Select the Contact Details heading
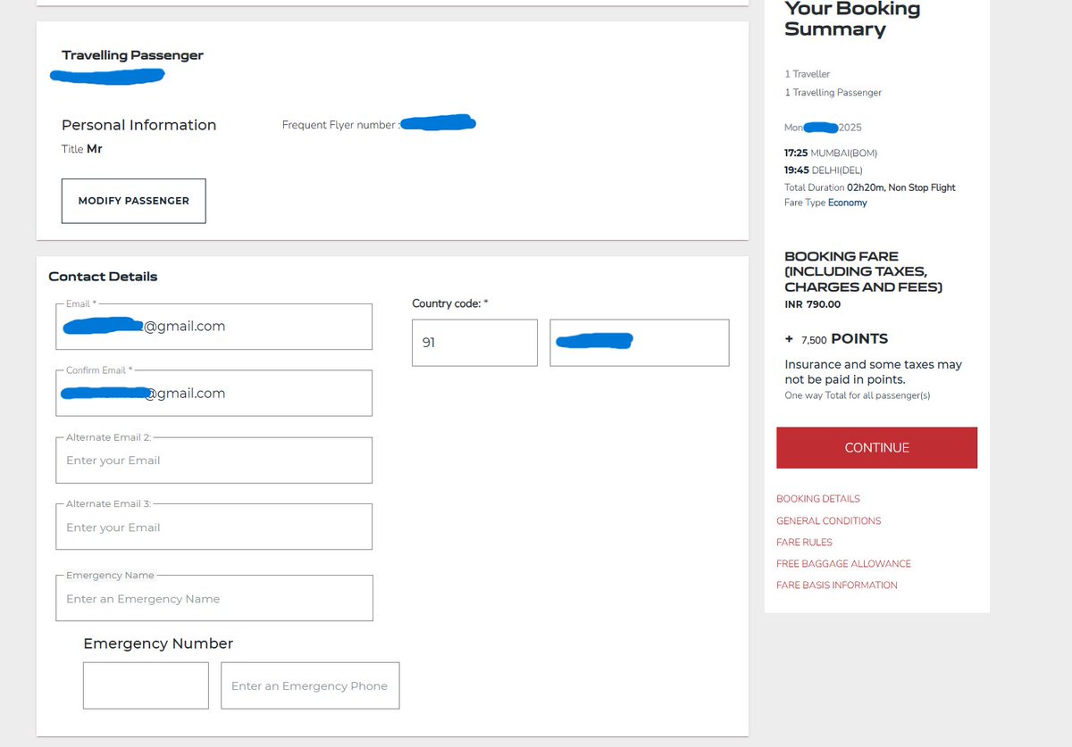Screen dimensions: 1072x747 (103, 277)
